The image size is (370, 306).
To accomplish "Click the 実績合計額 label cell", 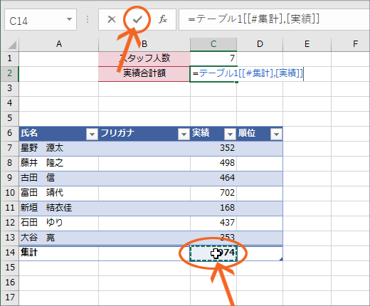I will pos(144,73).
